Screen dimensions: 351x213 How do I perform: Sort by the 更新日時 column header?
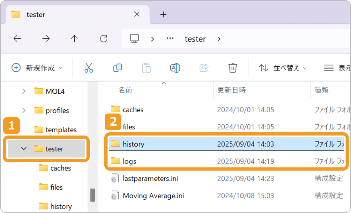click(232, 90)
